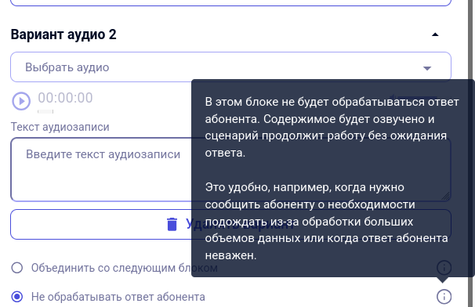Click the info icon beside Объединить со следующим блоком
Viewport: 475px width, 307px height.
tap(444, 267)
